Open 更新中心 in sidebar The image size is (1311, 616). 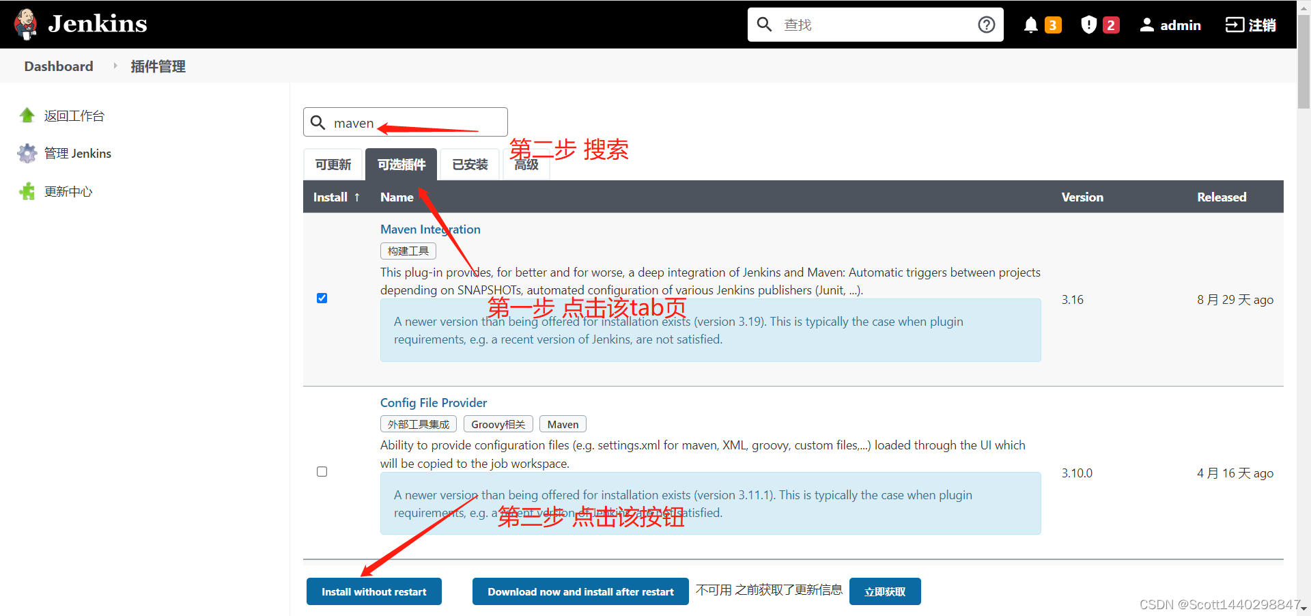(68, 192)
